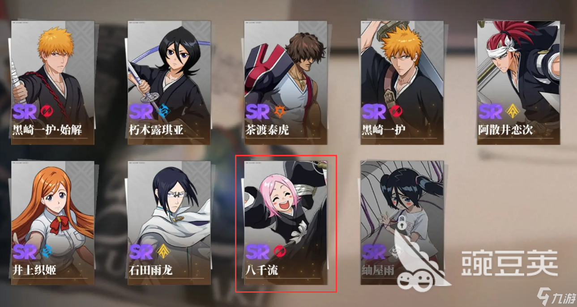The height and width of the screenshot is (307, 577).
Task: Click the 黑崎一护 name label
Action: 384,130
